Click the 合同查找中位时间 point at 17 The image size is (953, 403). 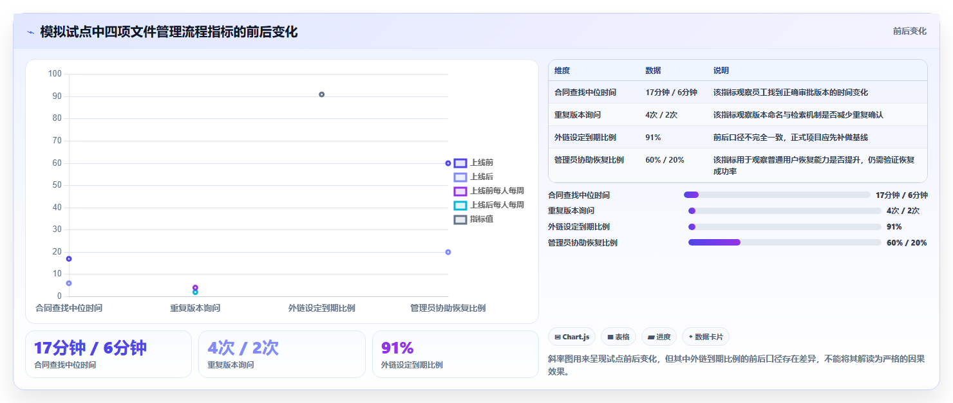(x=69, y=258)
